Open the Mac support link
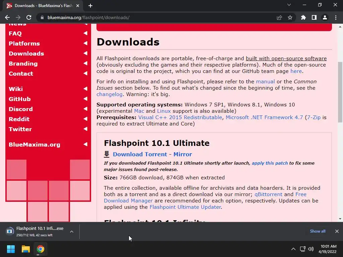 139,111
